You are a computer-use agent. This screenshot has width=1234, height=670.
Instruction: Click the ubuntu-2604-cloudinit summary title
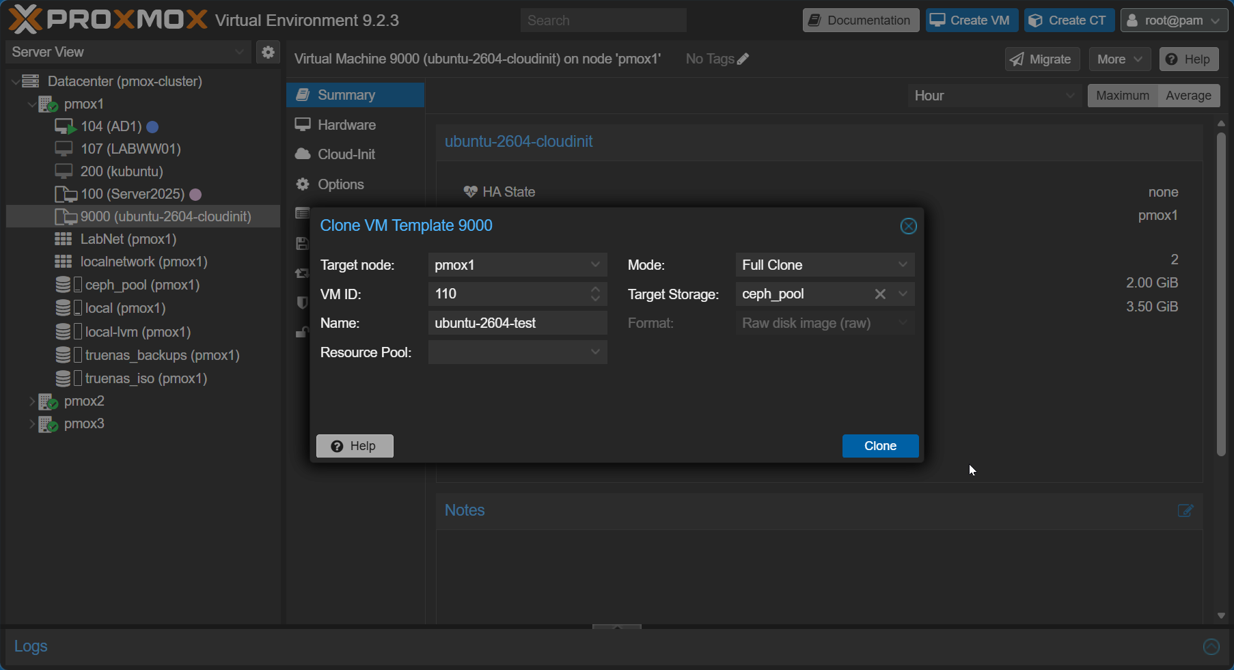point(519,141)
